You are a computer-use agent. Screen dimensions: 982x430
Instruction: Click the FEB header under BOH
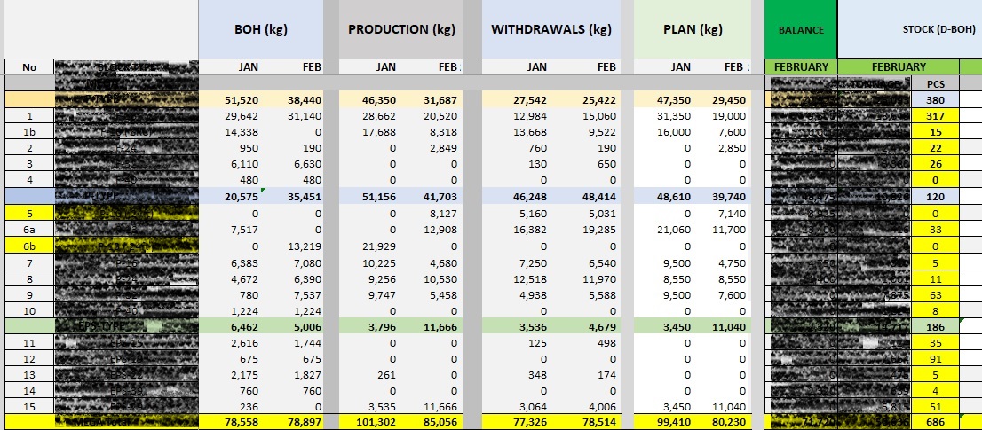(x=310, y=67)
